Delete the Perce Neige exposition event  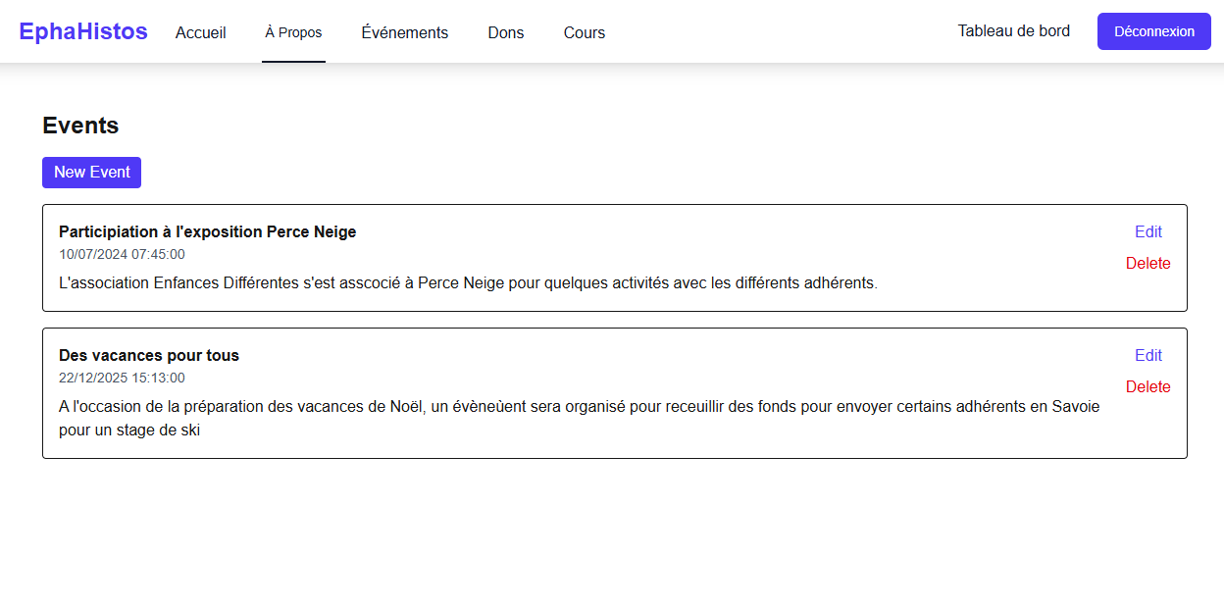(x=1148, y=263)
